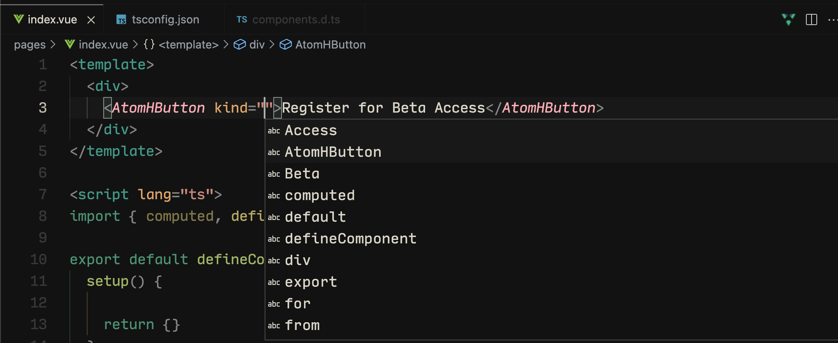
Task: Open the <template> breadcrumb dropdown
Action: point(188,44)
